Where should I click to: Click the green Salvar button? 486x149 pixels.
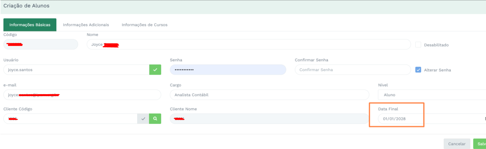point(480,144)
